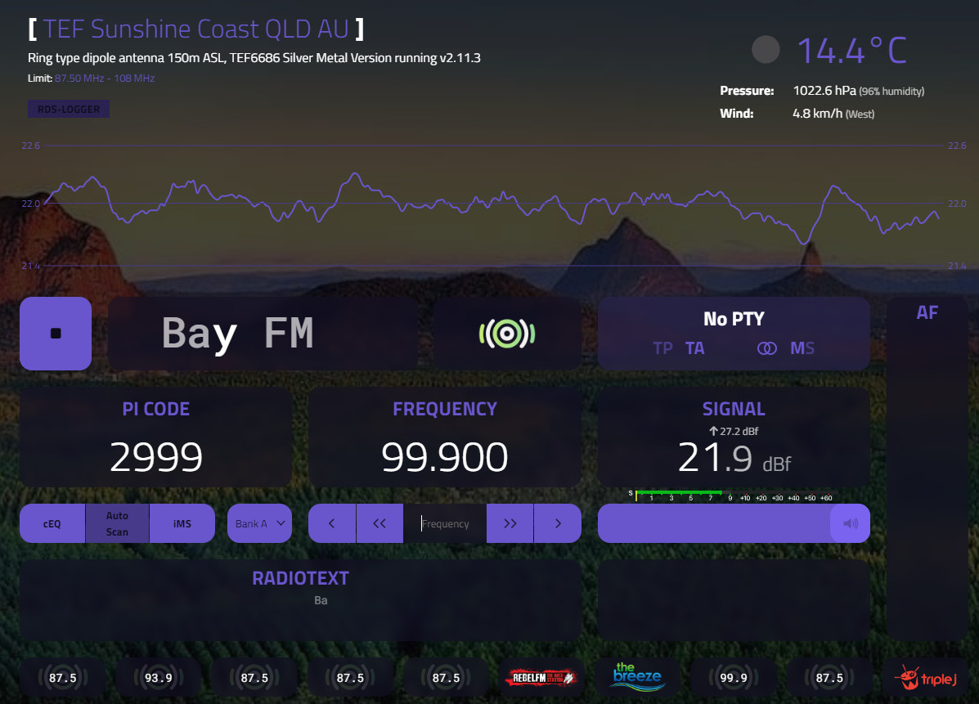Click the green broadcast users icon

pyautogui.click(x=507, y=334)
